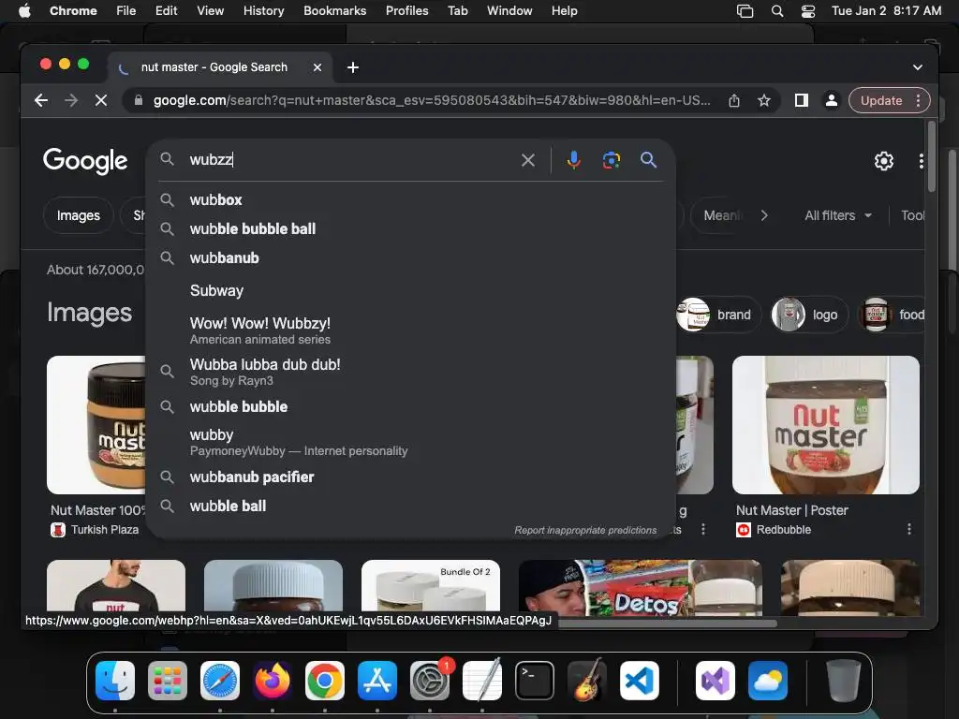Open Launchpad from the dock
The width and height of the screenshot is (959, 719).
click(x=168, y=681)
